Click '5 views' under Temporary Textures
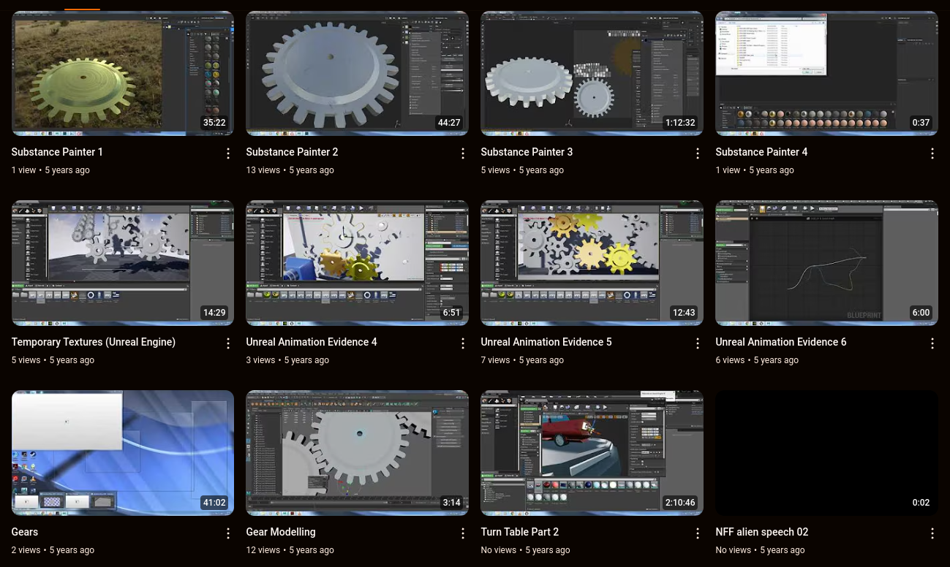Screen dimensions: 950x567 point(26,360)
